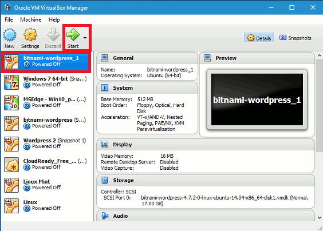Screen dimensions: 323x231
Task: Select the Linux VM icon
Action: click(x=11, y=206)
